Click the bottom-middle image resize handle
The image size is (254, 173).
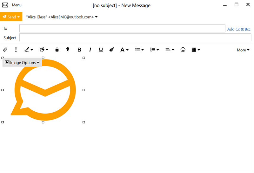pyautogui.click(x=43, y=122)
